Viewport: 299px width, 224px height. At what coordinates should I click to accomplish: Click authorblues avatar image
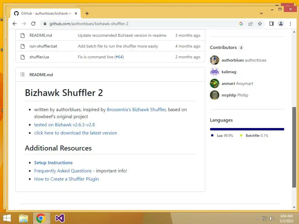tap(215, 60)
